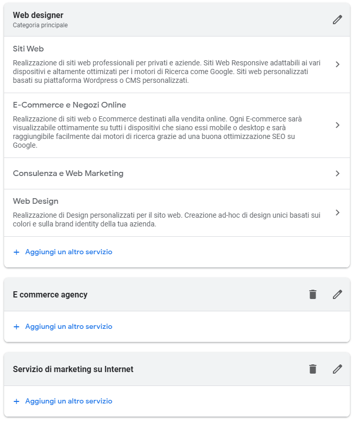Delete the E commerce agency category via trash icon

[313, 294]
